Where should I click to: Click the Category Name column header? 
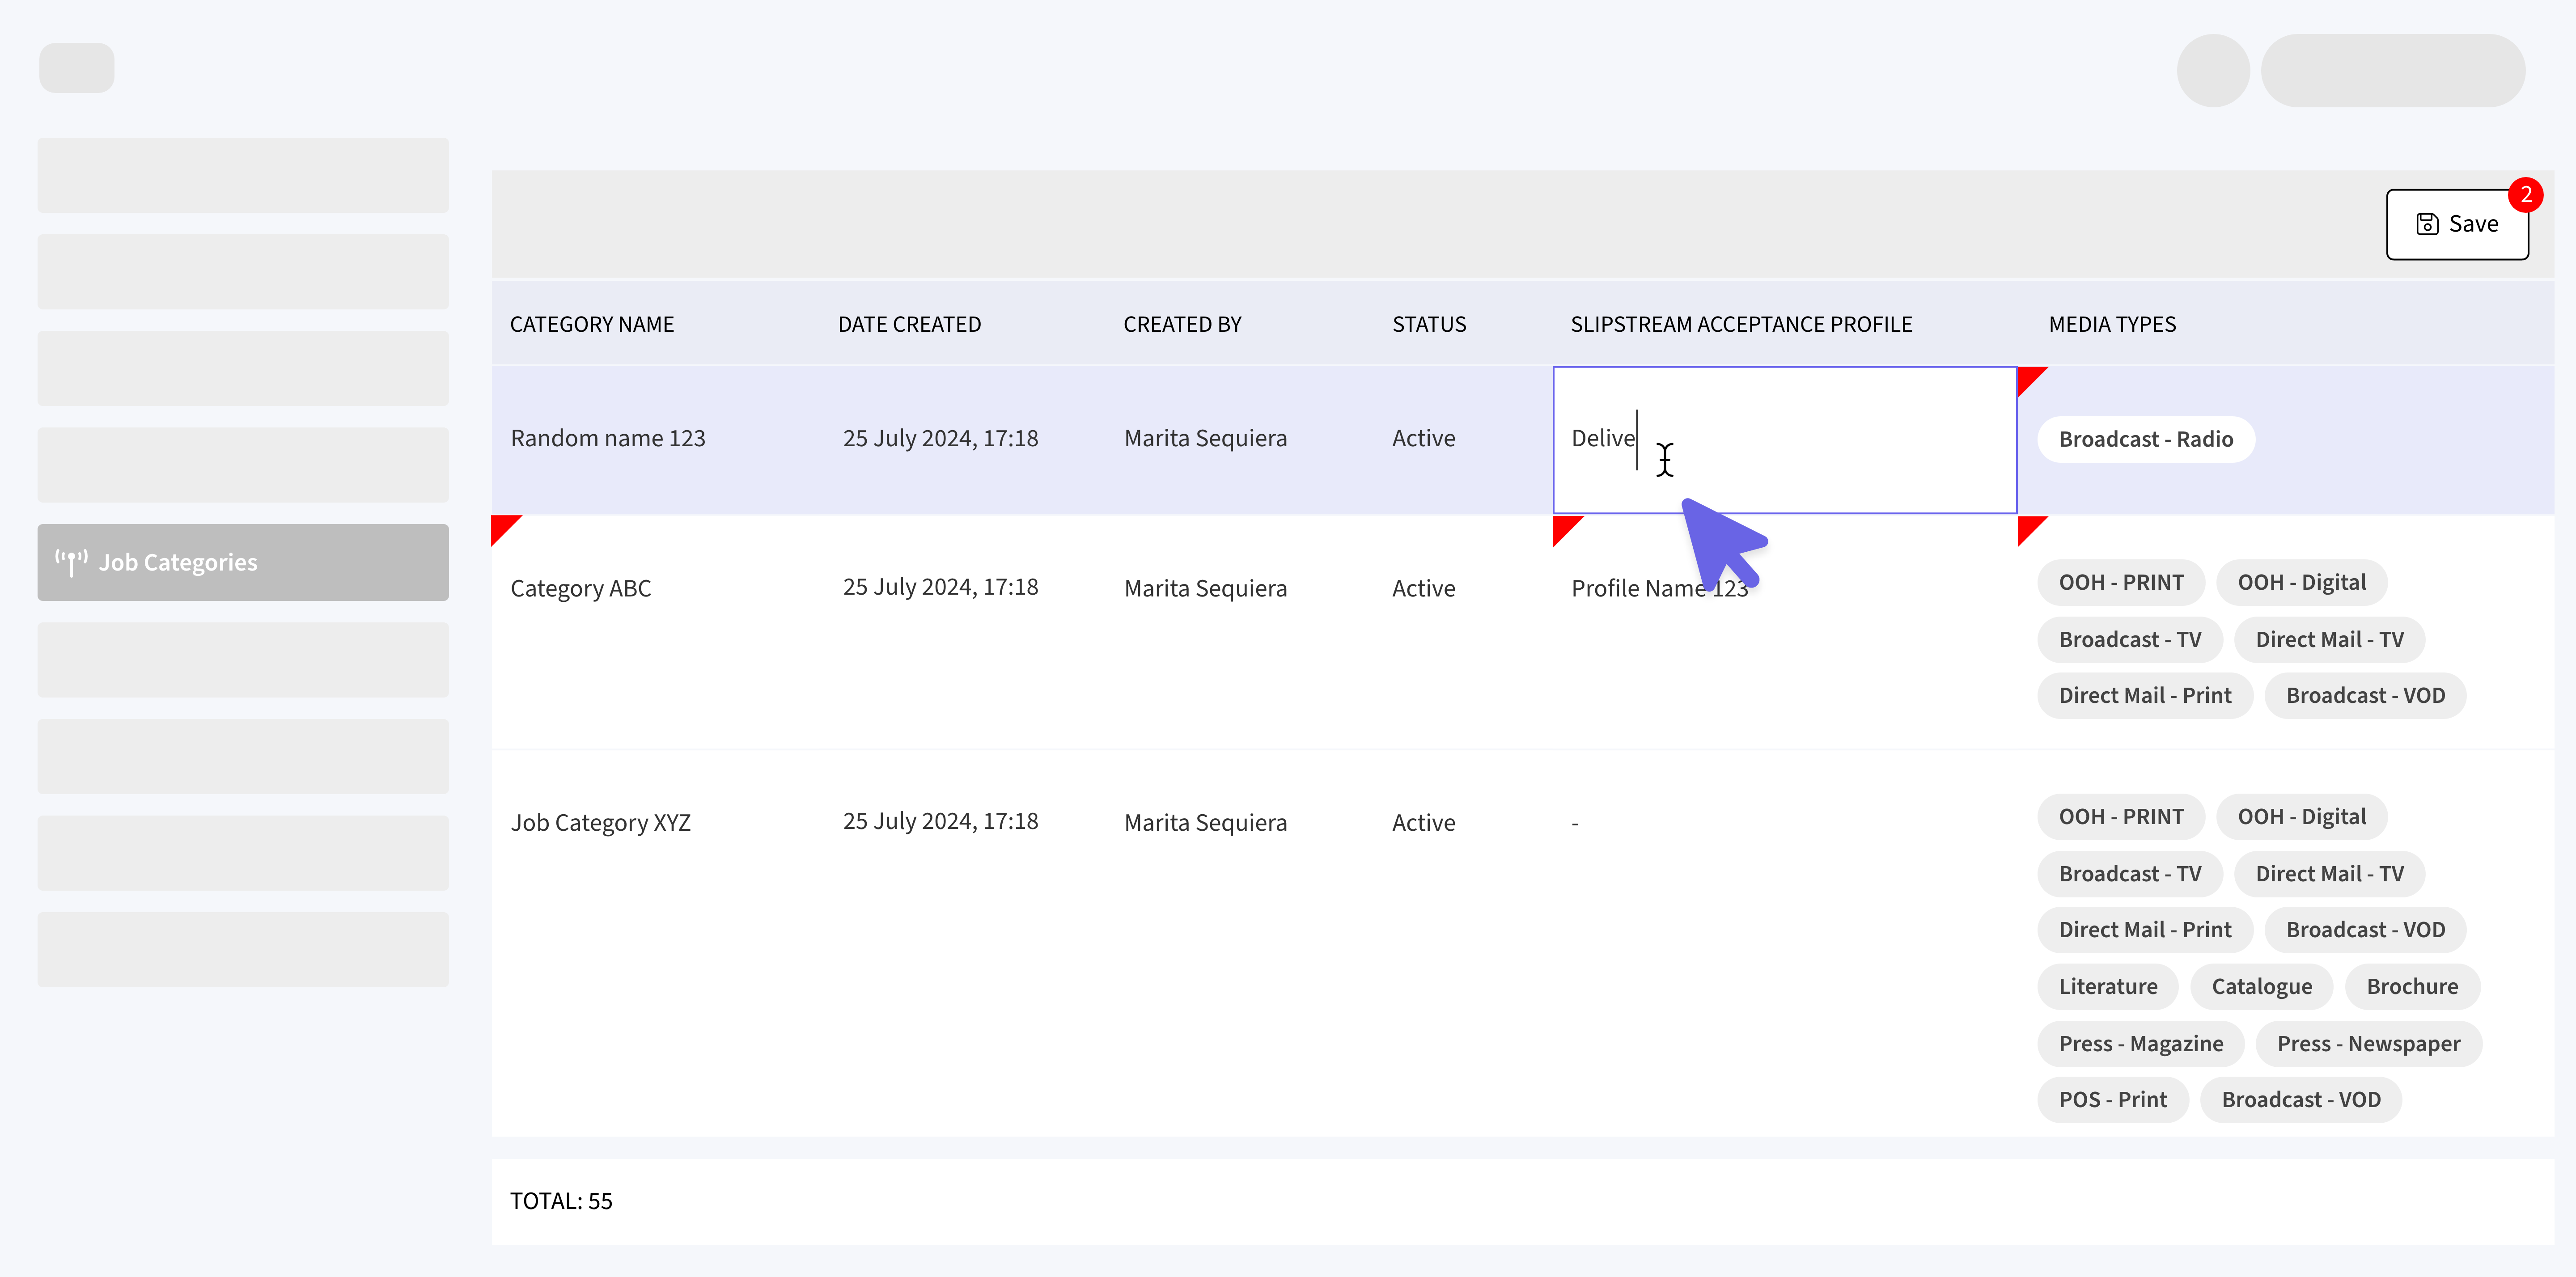592,324
